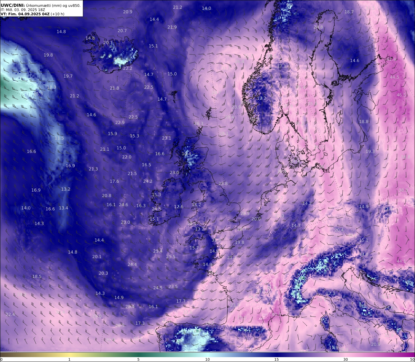Image resolution: width=415 pixels, height=362 pixels.
Task: Click the 19.7 value on the map
Action: [x=68, y=76]
